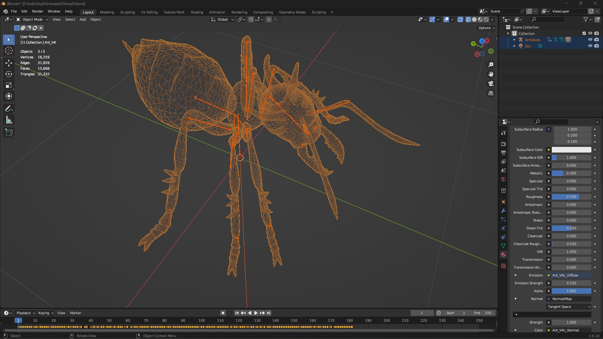Toggle camera view icon in viewport
This screenshot has width=603, height=339.
pos(491,84)
